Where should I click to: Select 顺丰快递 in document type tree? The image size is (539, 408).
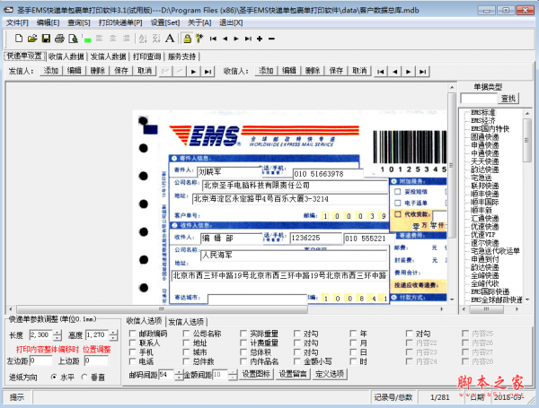(485, 194)
